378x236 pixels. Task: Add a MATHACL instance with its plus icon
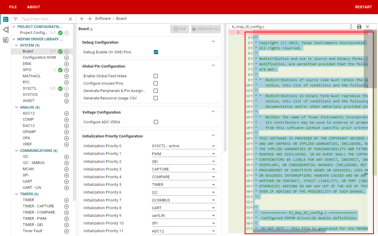(x=66, y=76)
